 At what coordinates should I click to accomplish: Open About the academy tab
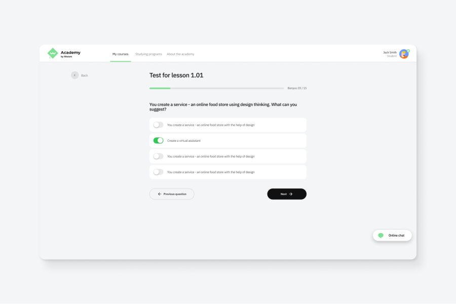click(180, 54)
